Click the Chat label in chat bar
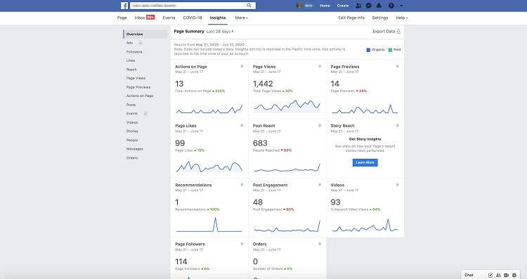527x279 pixels. tap(469, 275)
